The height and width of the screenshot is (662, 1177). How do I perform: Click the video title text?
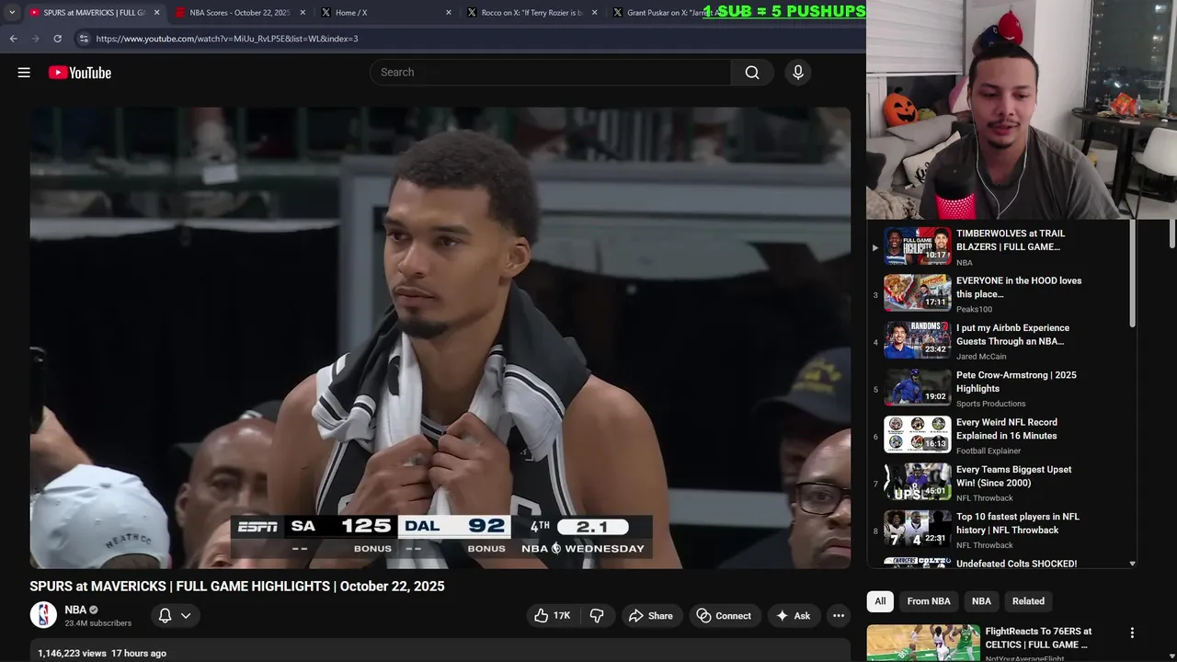click(237, 587)
